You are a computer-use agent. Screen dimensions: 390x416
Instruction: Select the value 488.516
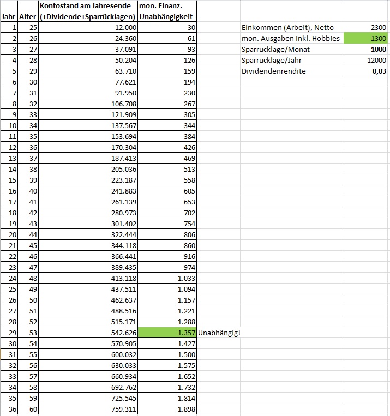(x=88, y=310)
